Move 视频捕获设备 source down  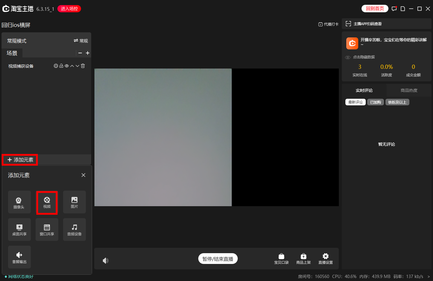[77, 66]
